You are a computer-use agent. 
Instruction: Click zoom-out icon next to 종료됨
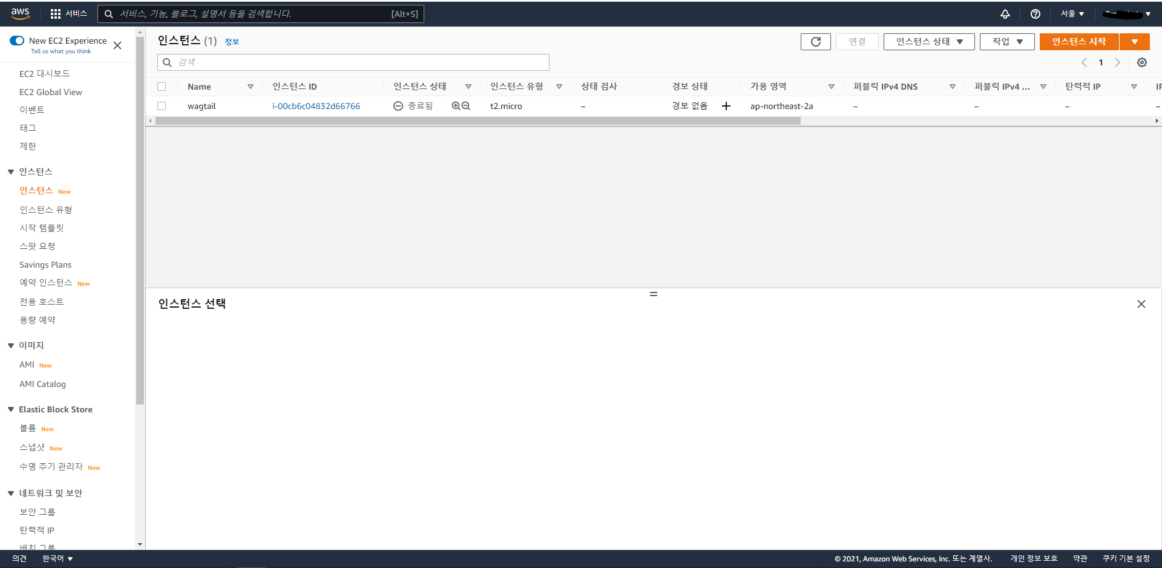(466, 106)
